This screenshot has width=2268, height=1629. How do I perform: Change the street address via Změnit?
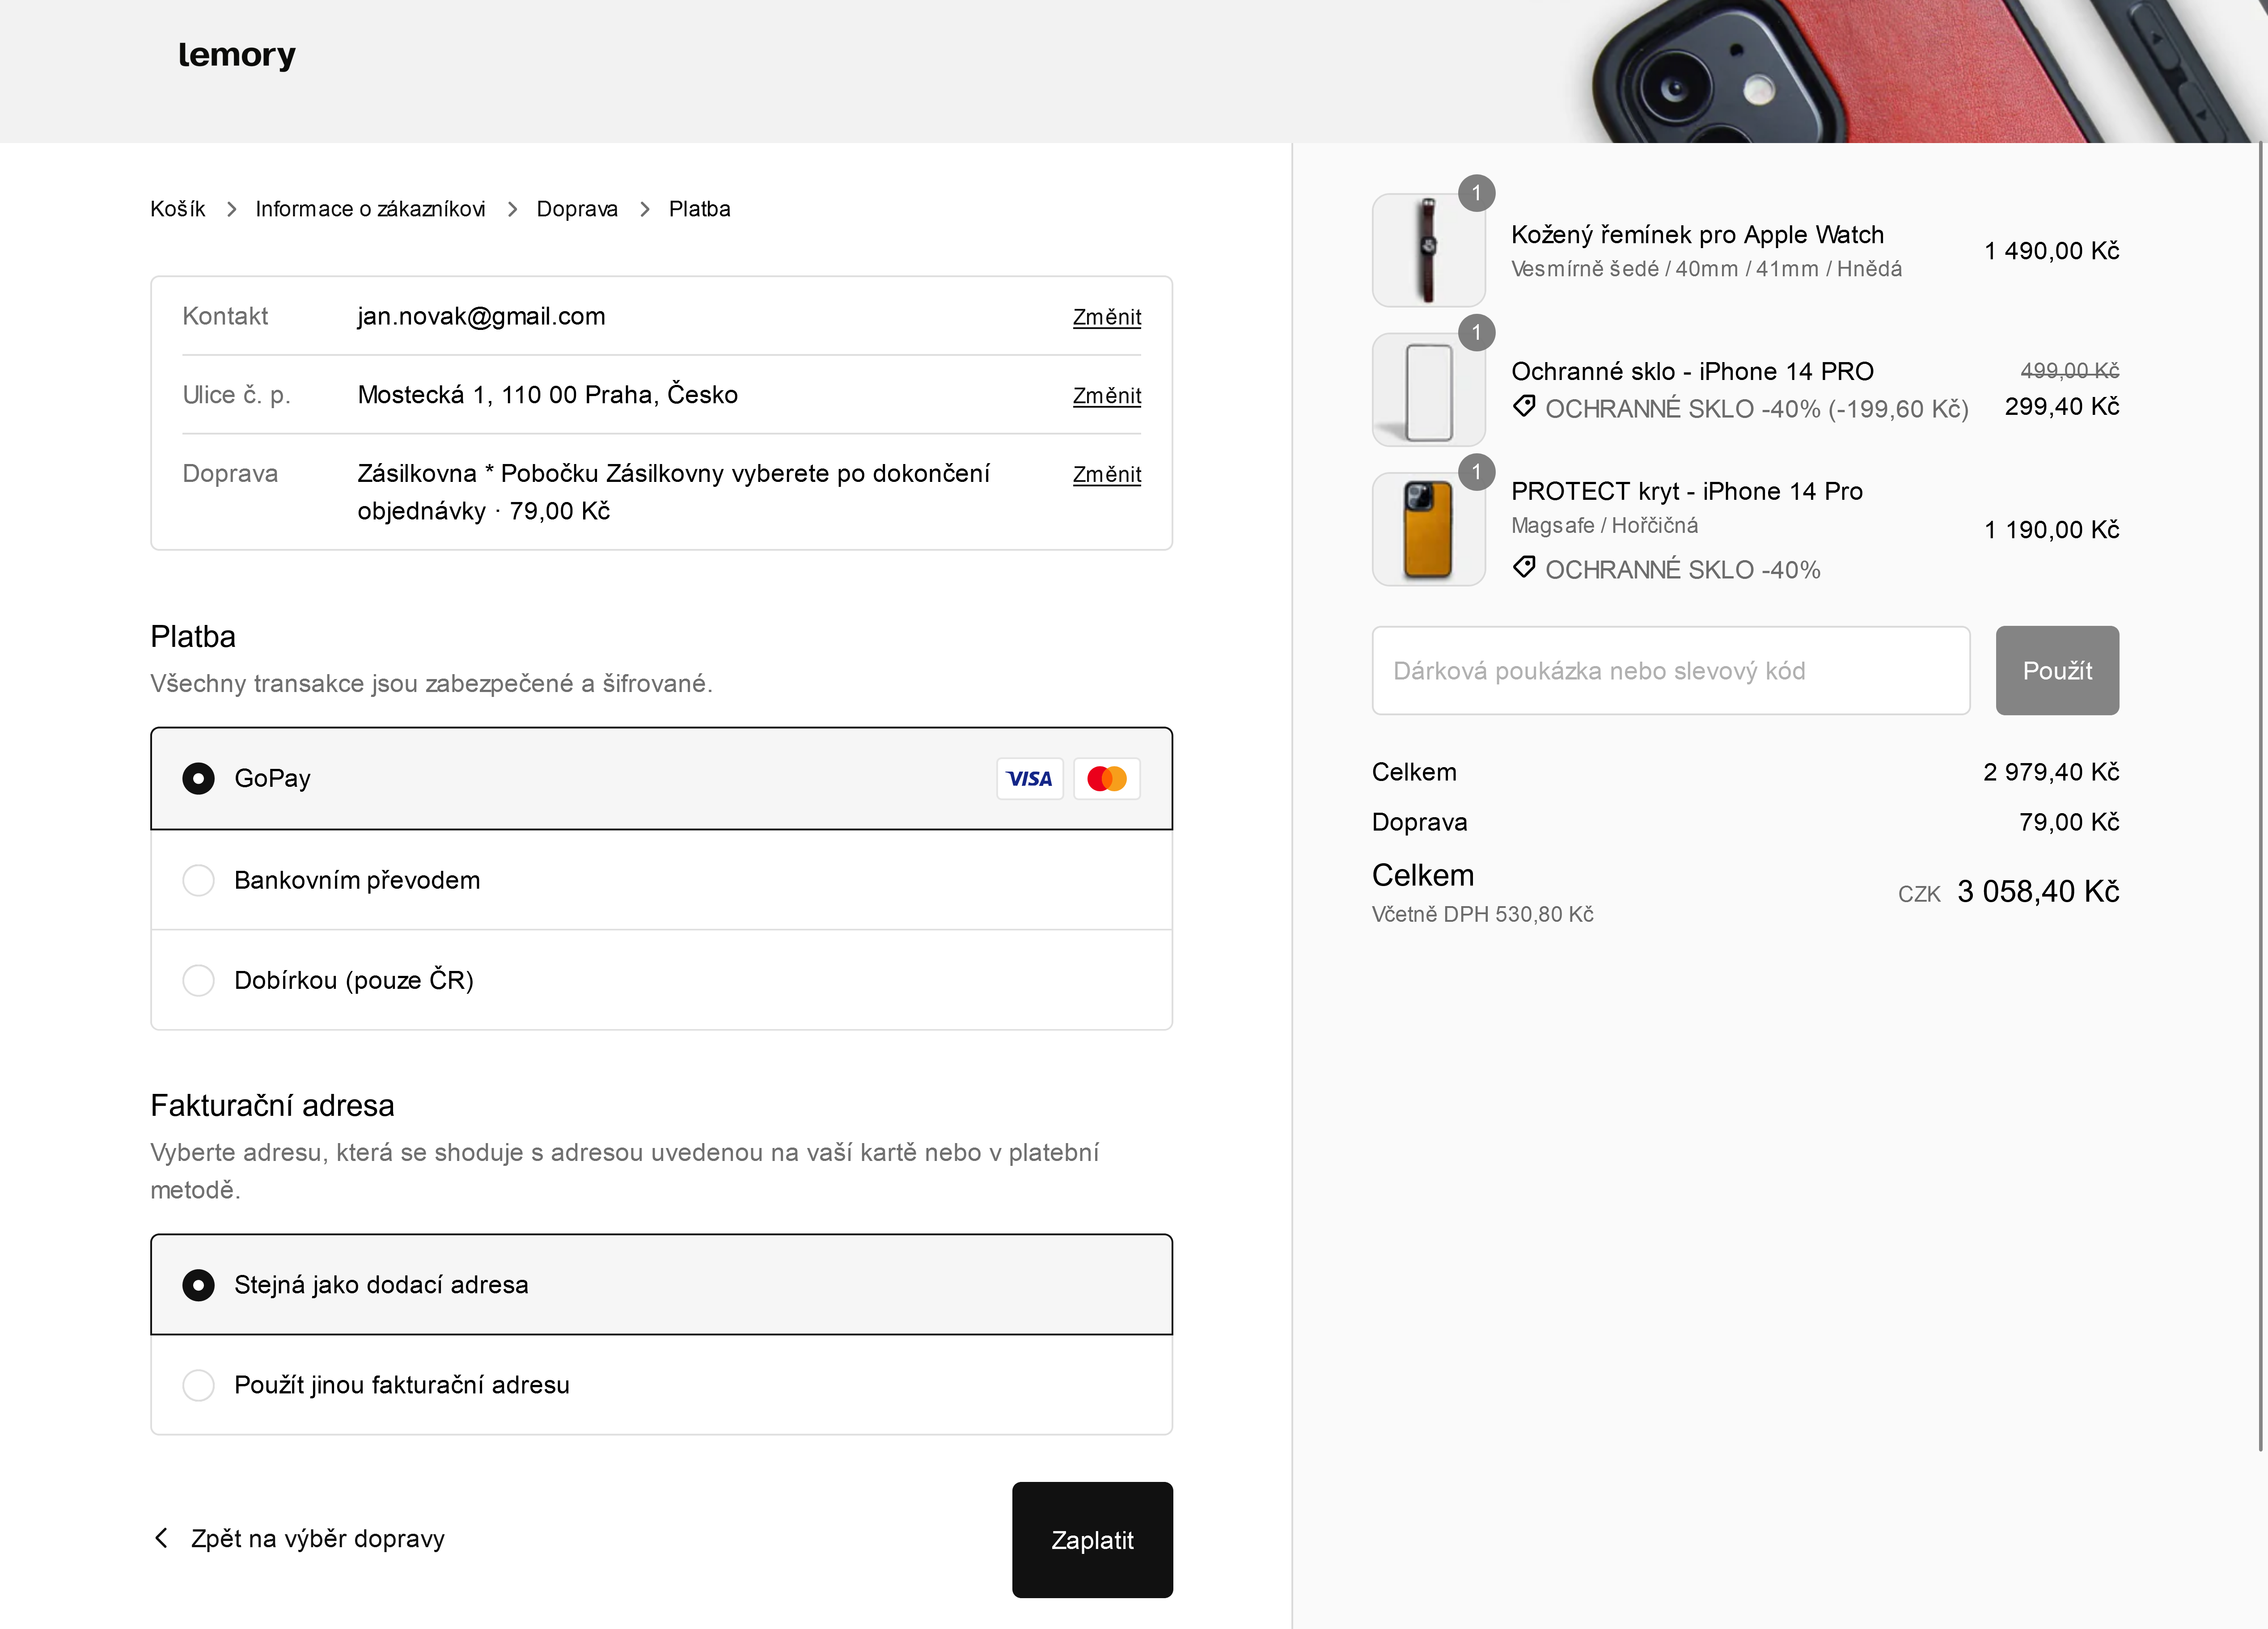1107,396
